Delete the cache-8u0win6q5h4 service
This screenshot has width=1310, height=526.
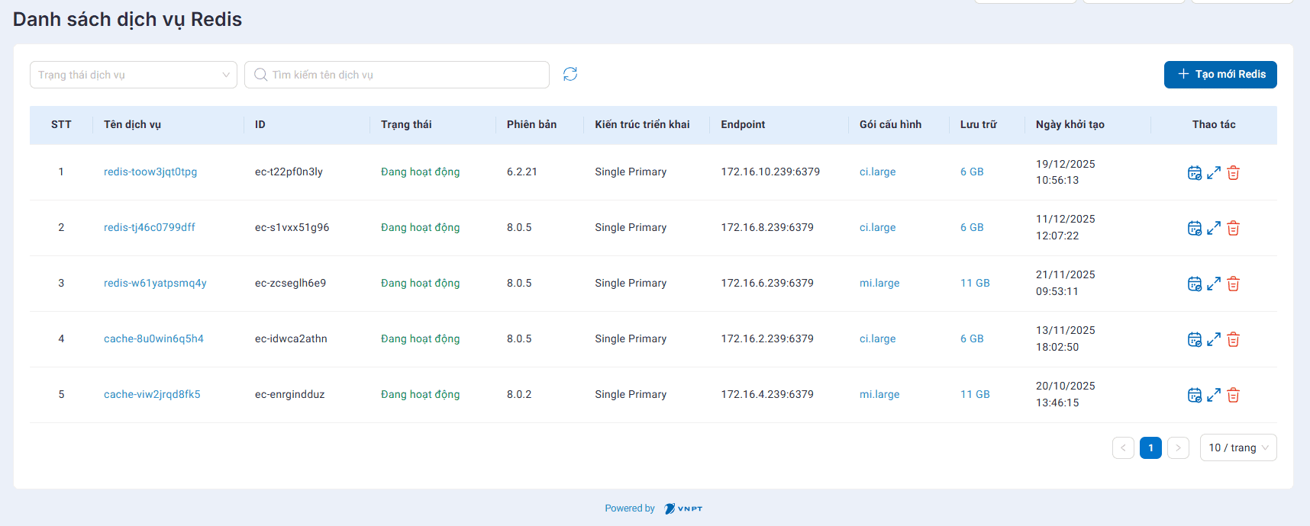click(x=1233, y=339)
